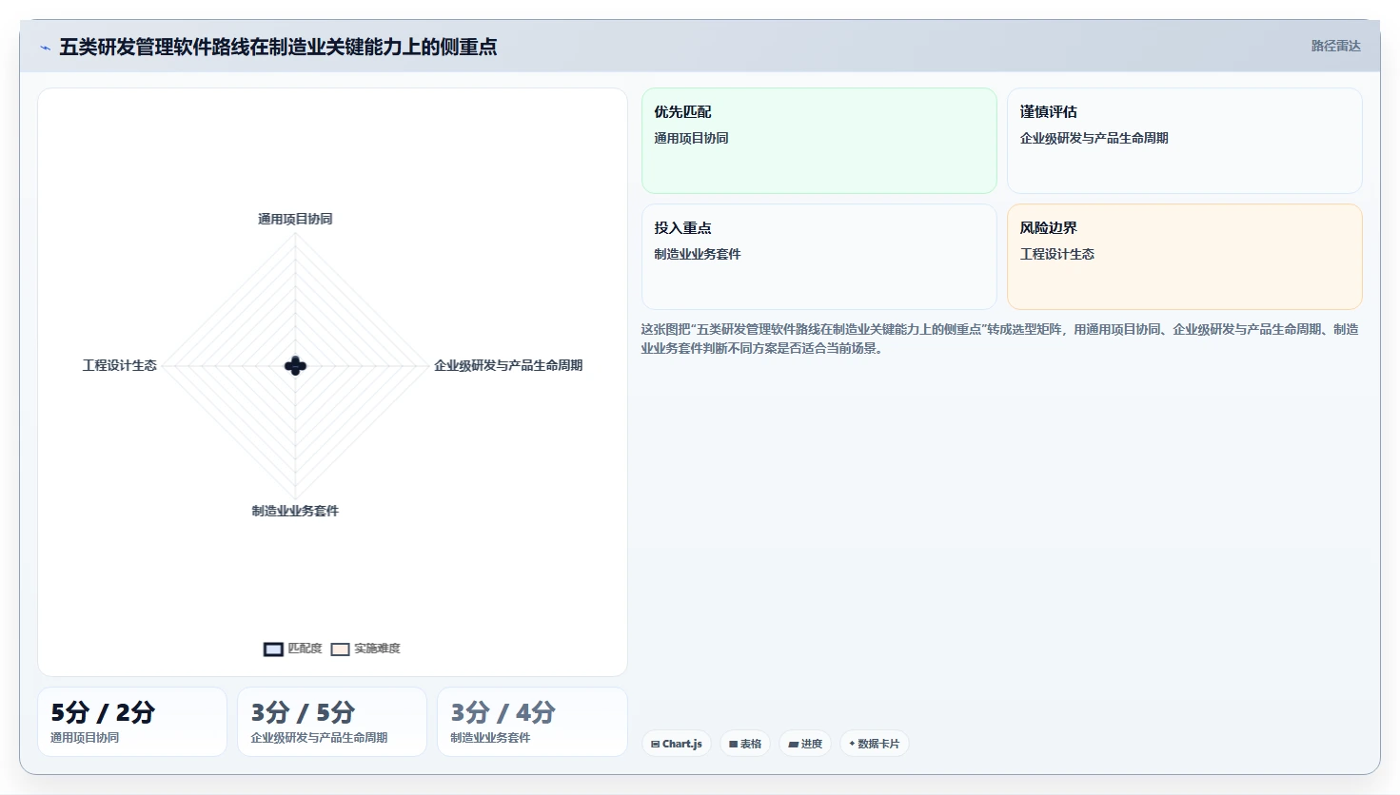Image resolution: width=1400 pixels, height=795 pixels.
Task: Click the radar chart center data point
Action: tap(295, 366)
